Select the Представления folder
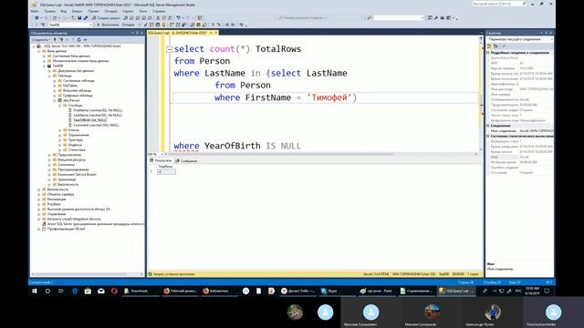 (69, 155)
